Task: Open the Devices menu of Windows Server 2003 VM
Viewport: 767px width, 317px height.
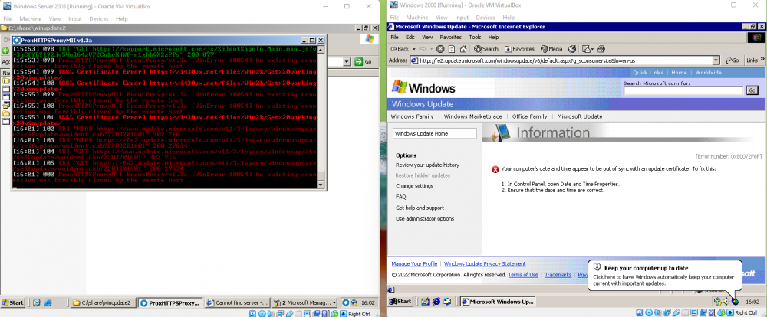Action: point(99,17)
